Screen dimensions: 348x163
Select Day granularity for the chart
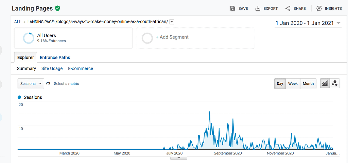(280, 84)
